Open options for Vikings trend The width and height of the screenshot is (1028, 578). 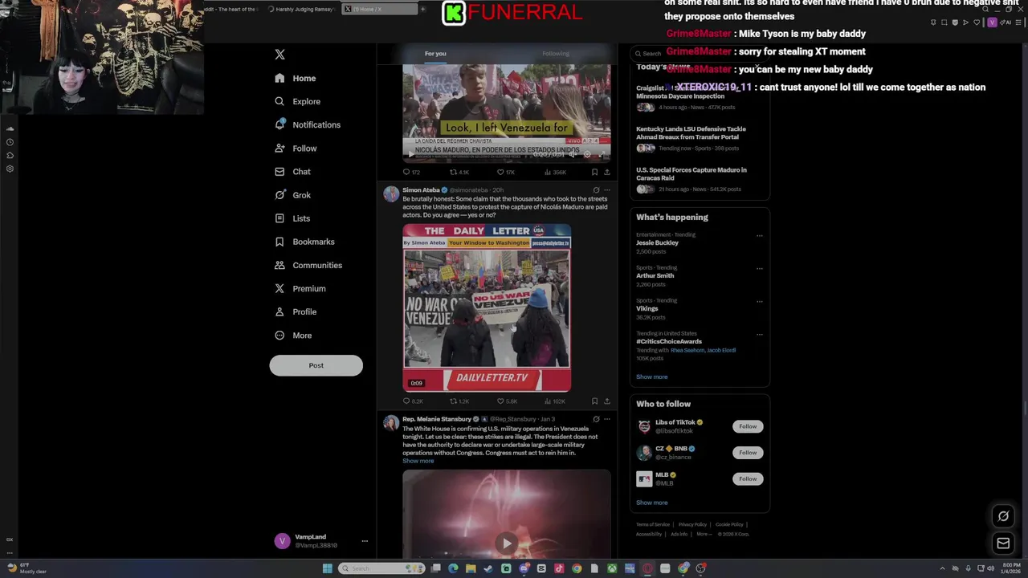point(759,302)
